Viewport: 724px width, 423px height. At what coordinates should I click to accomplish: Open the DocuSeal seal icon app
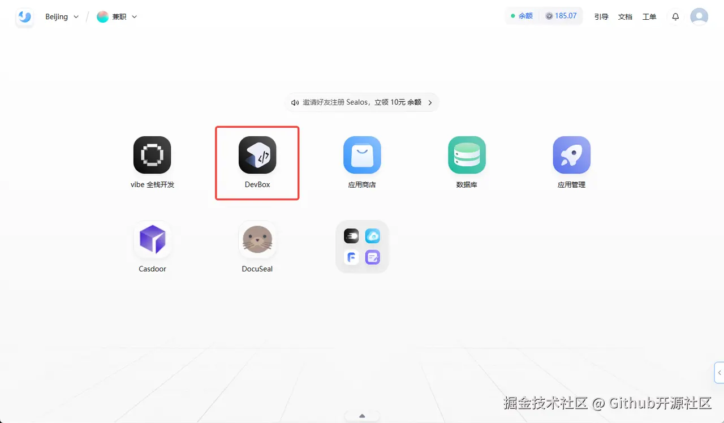257,239
